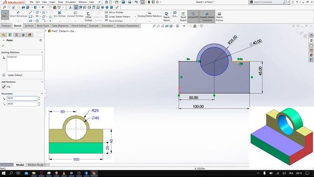Open the DimXpertManager tab icon
This screenshot has height=177, width=314.
point(23,35)
